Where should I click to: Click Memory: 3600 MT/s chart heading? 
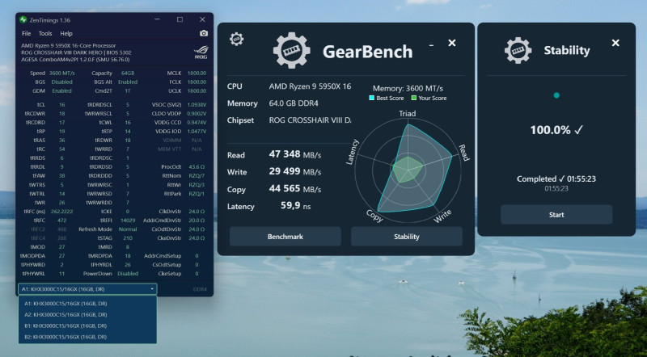pyautogui.click(x=408, y=88)
